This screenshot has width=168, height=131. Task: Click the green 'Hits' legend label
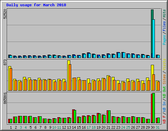(164, 13)
